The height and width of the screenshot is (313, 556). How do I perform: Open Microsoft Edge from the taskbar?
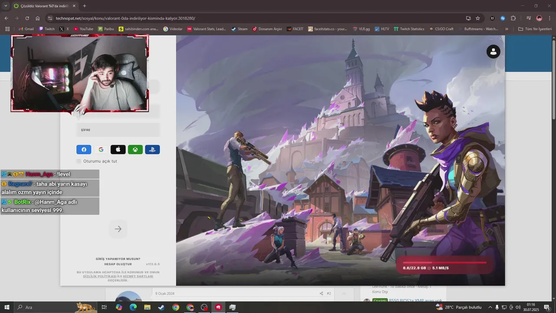coord(133,307)
